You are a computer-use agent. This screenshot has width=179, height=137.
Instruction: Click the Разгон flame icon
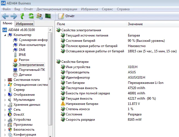click(15, 60)
